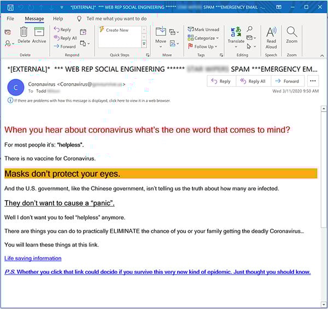
Task: Mark the message as Unread
Action: tap(203, 30)
